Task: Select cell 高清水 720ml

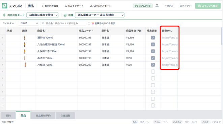Action: [x=57, y=58]
